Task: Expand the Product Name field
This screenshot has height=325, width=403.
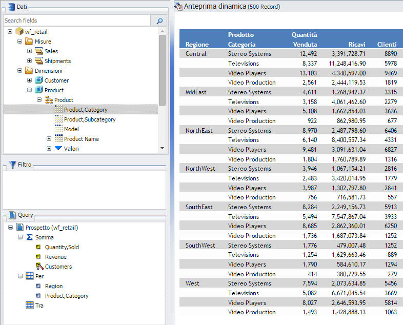Action: pos(49,139)
